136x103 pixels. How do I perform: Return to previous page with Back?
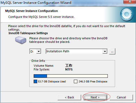[69, 97]
